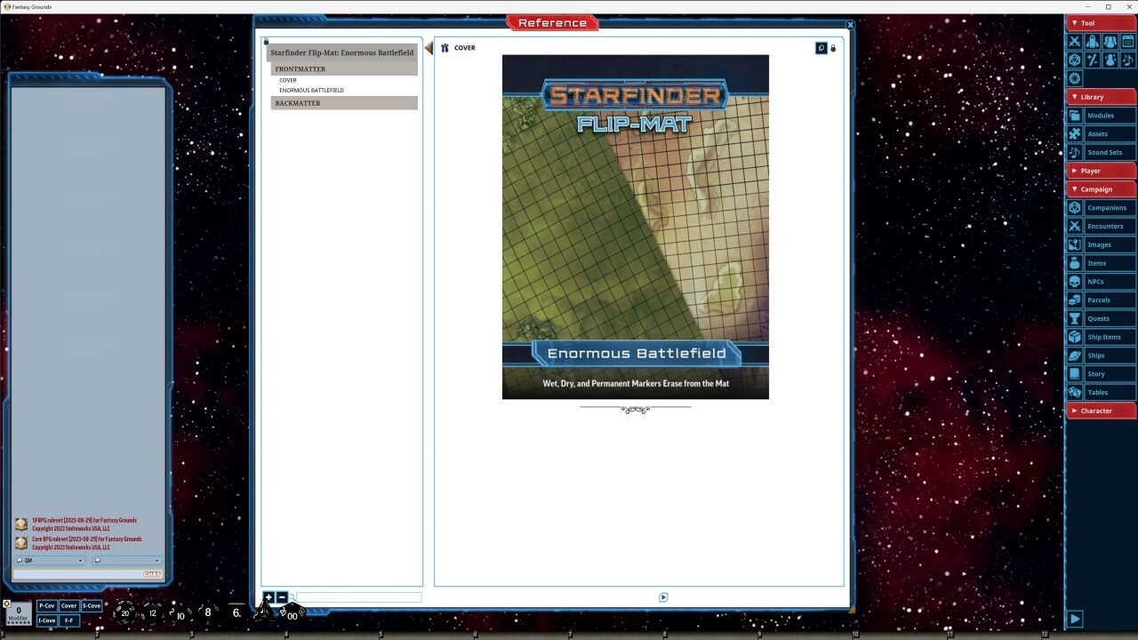Toggle the lock above the reference index

point(266,42)
